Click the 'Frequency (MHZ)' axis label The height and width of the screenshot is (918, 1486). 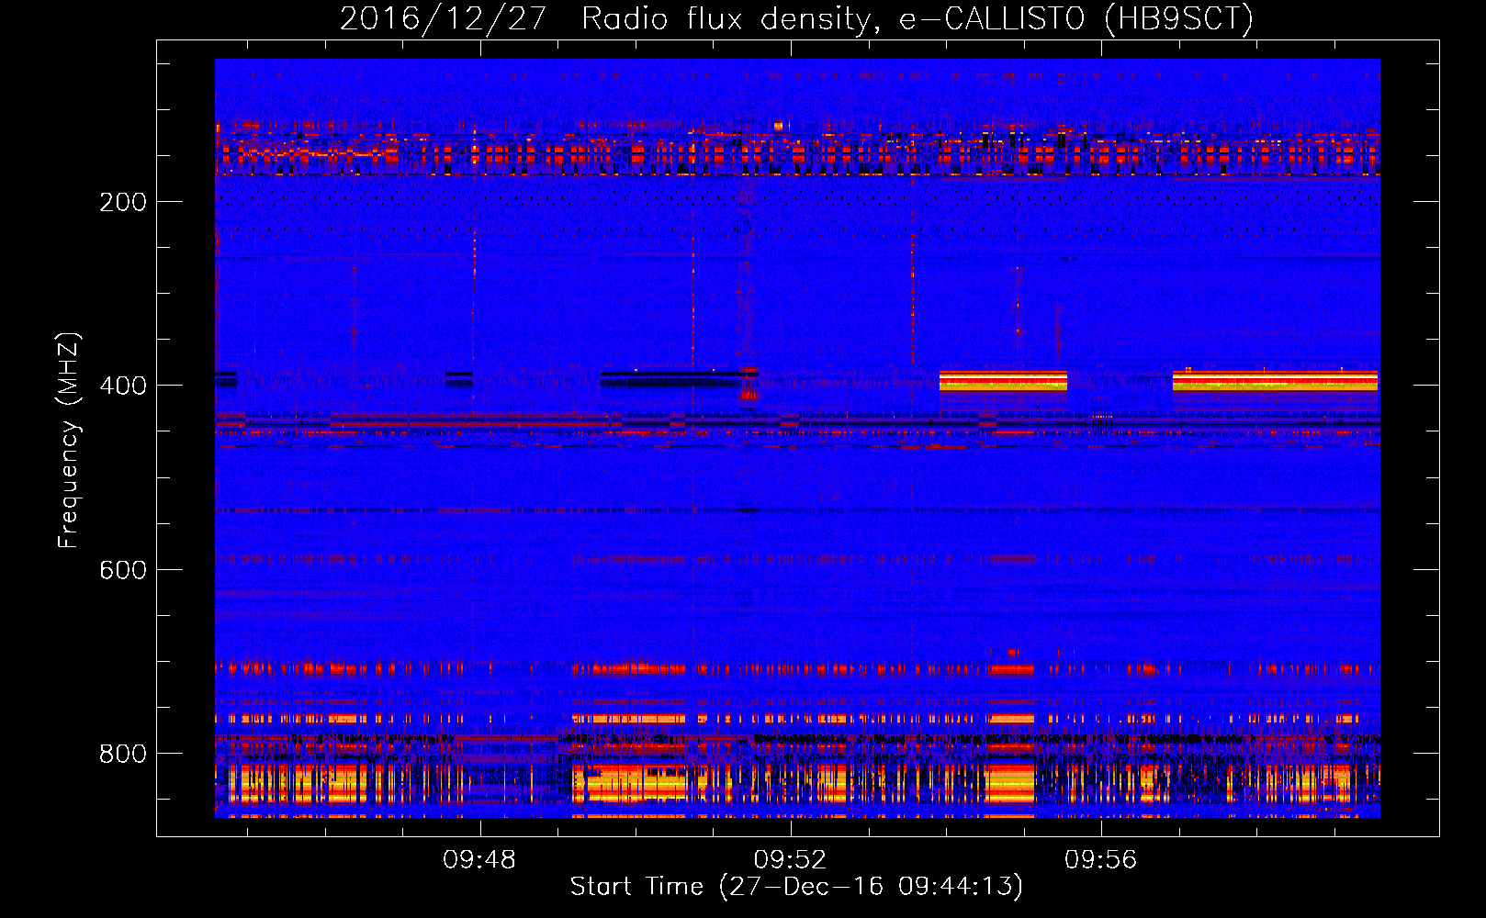tap(69, 440)
